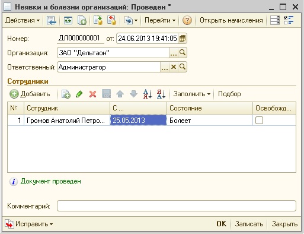
Task: Click the finish editing save icon
Action: (x=106, y=94)
